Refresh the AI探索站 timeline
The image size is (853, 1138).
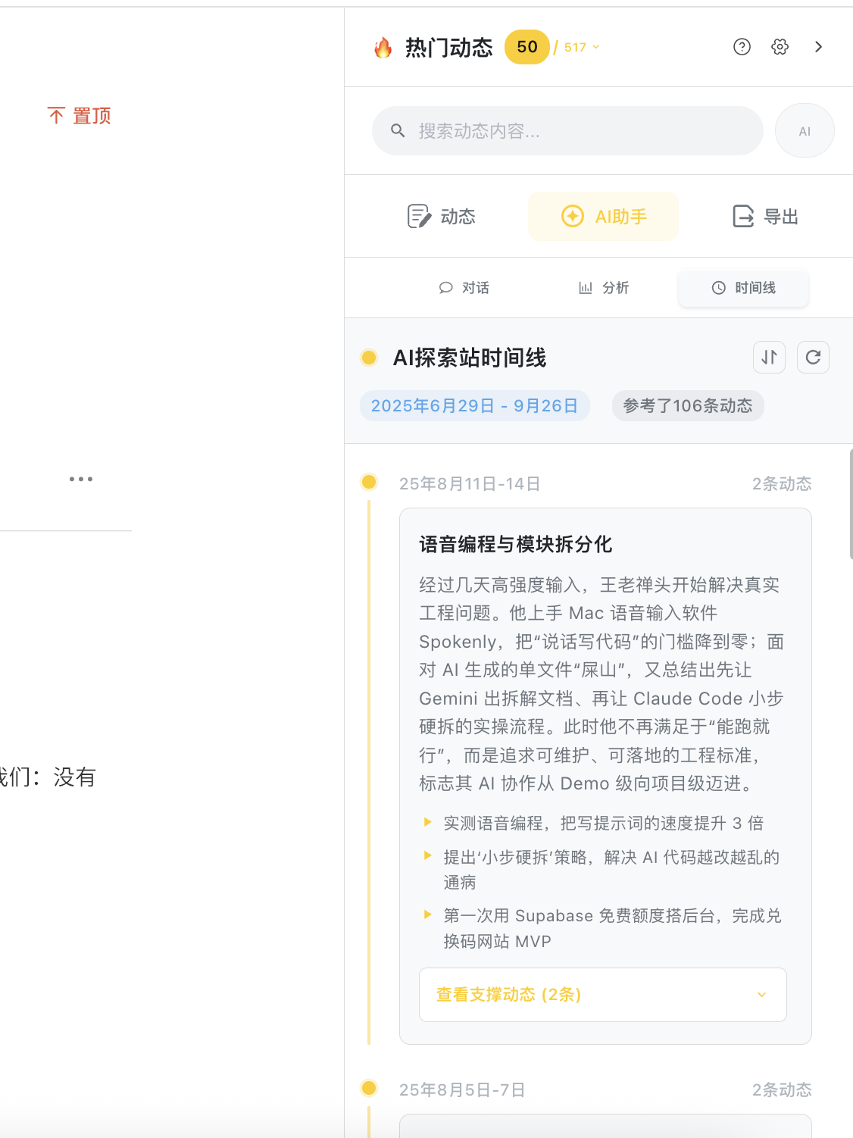(813, 358)
